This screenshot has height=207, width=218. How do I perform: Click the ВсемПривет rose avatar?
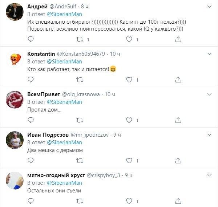[15, 99]
